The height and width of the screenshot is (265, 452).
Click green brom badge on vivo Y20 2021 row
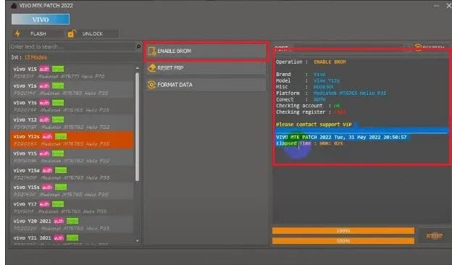(x=72, y=221)
